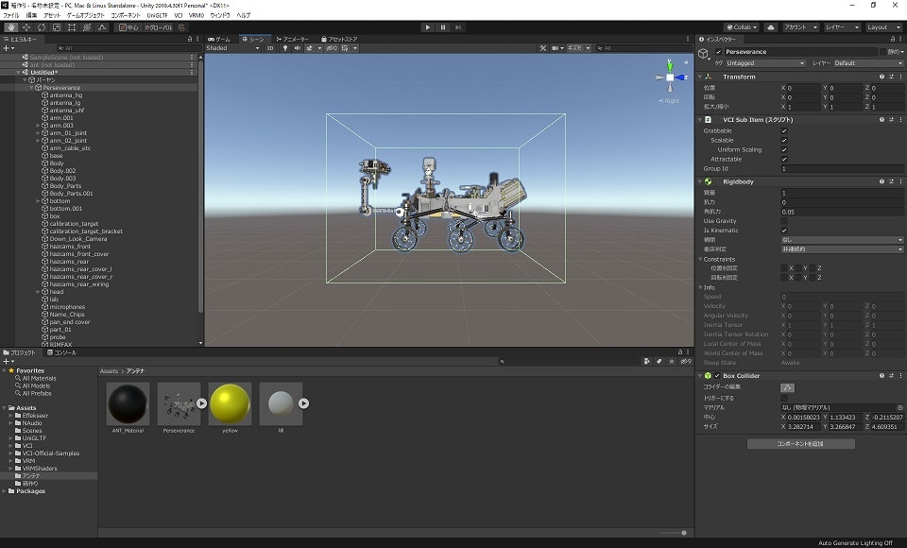Toggle scene lighting bulb icon

tap(285, 47)
